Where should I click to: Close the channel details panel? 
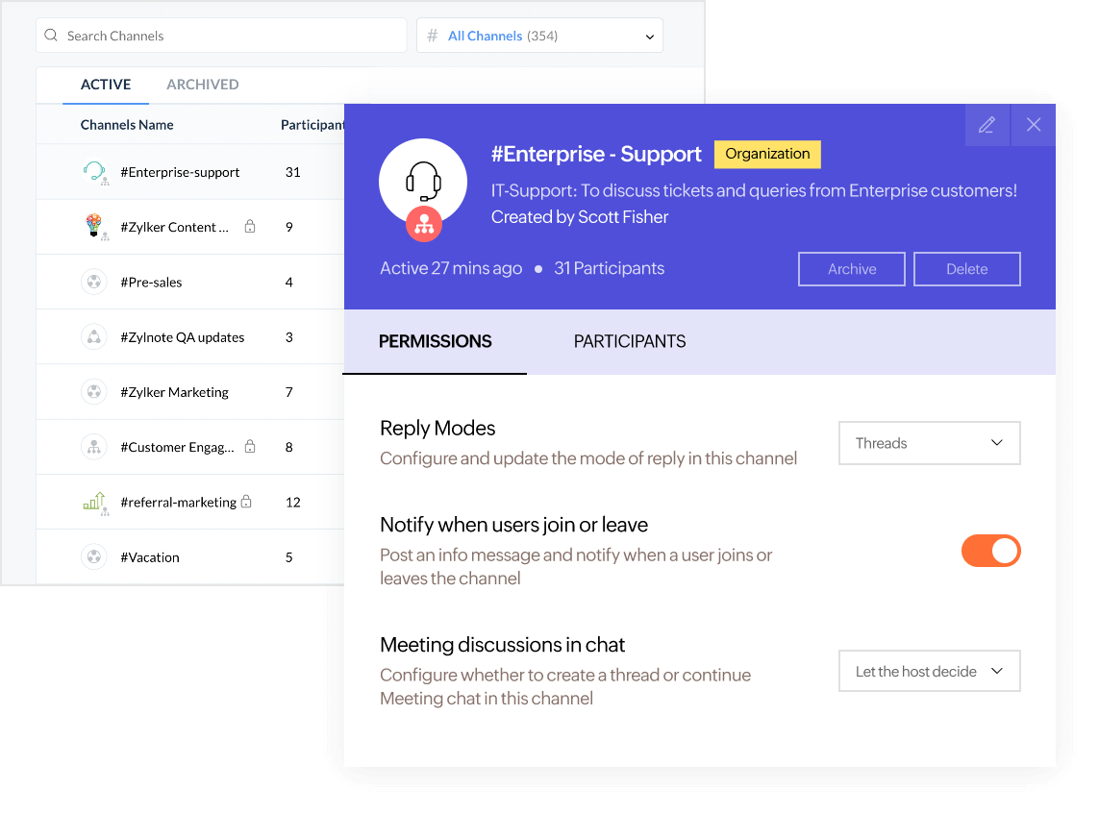pyautogui.click(x=1034, y=125)
